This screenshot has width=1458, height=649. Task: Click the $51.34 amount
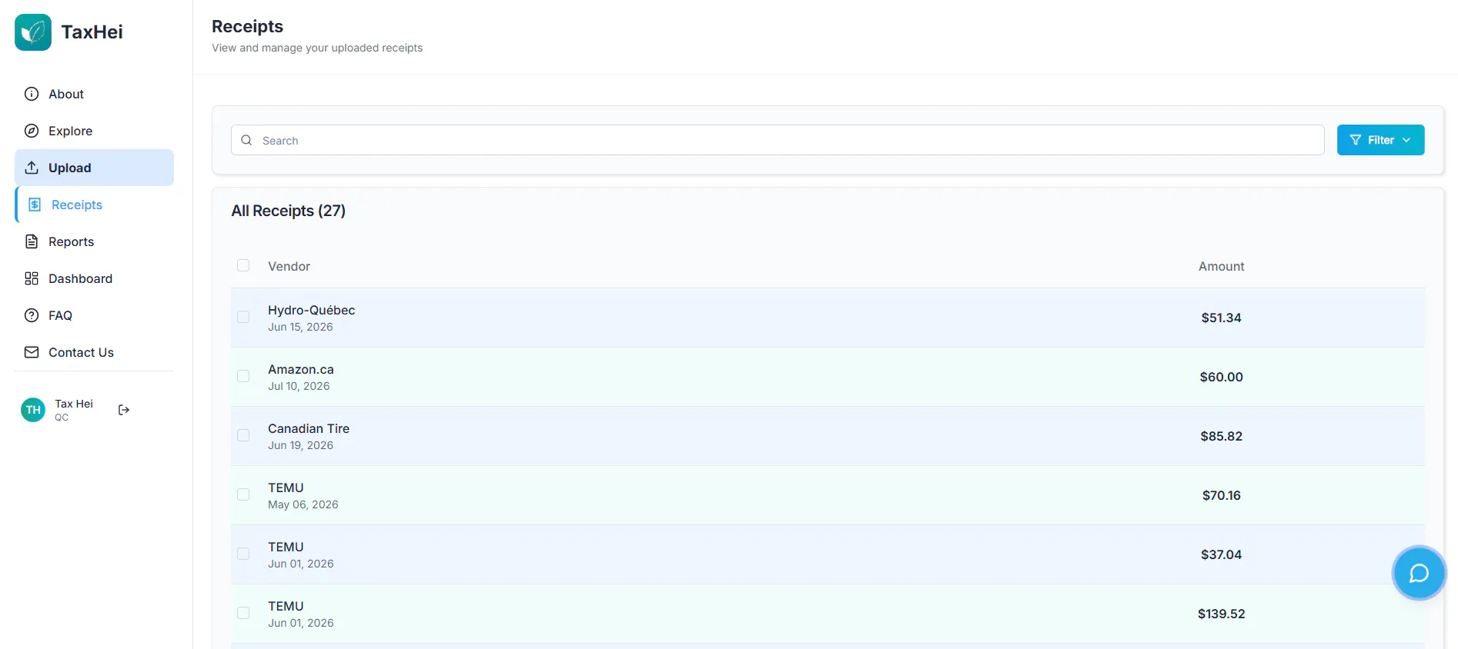(1222, 318)
